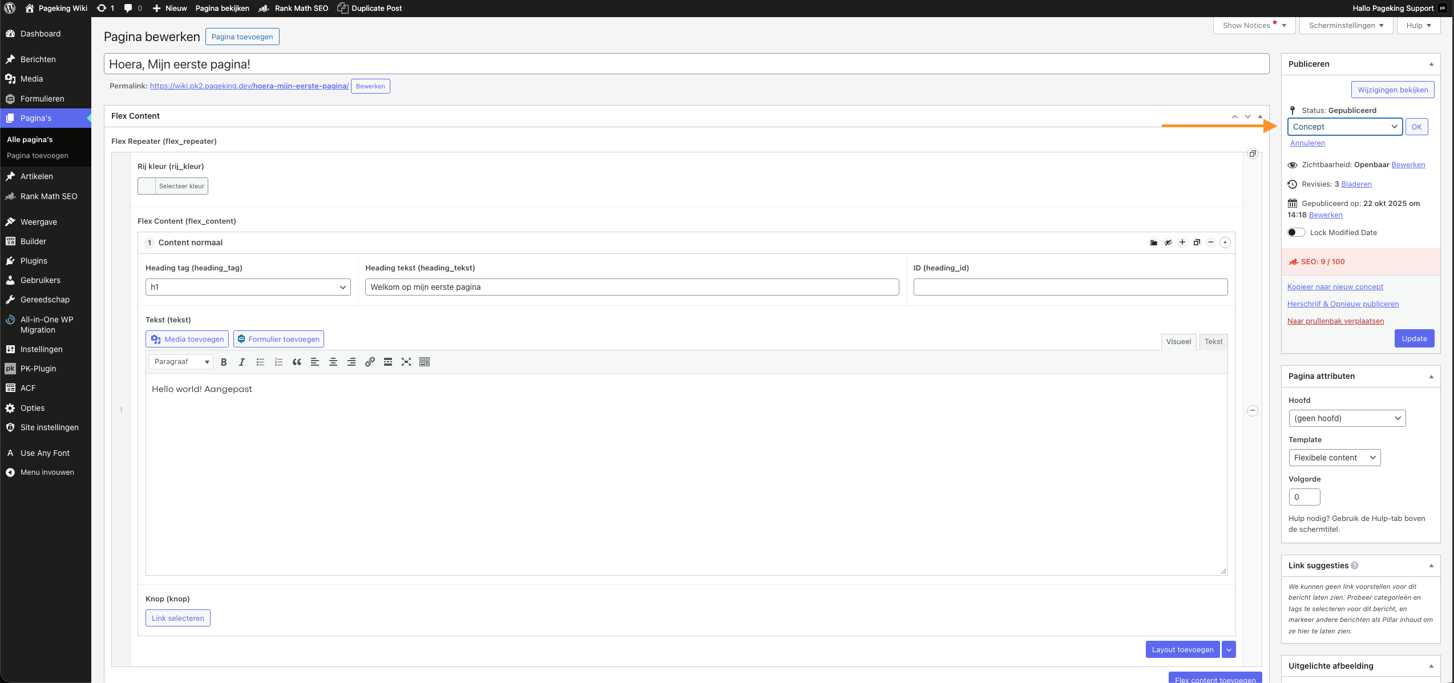Center-align text with toolbar icon
This screenshot has height=683, width=1454.
pos(333,362)
